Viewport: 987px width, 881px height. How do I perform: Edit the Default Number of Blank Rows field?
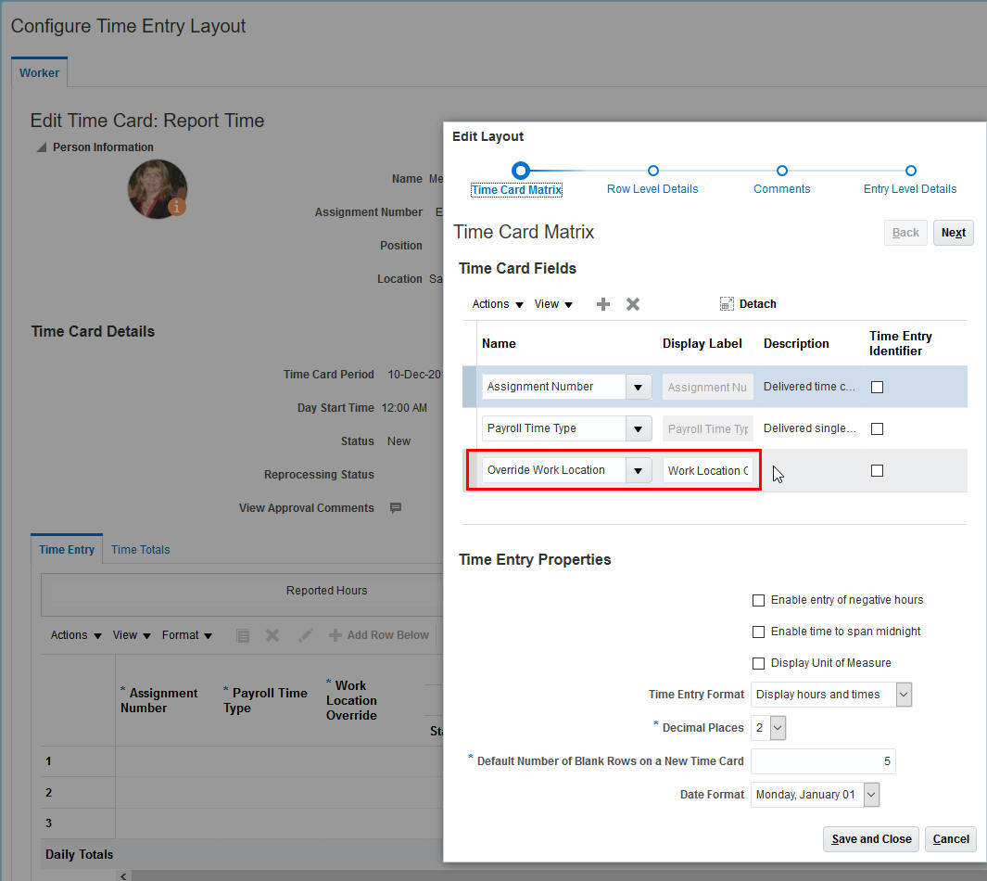[823, 760]
